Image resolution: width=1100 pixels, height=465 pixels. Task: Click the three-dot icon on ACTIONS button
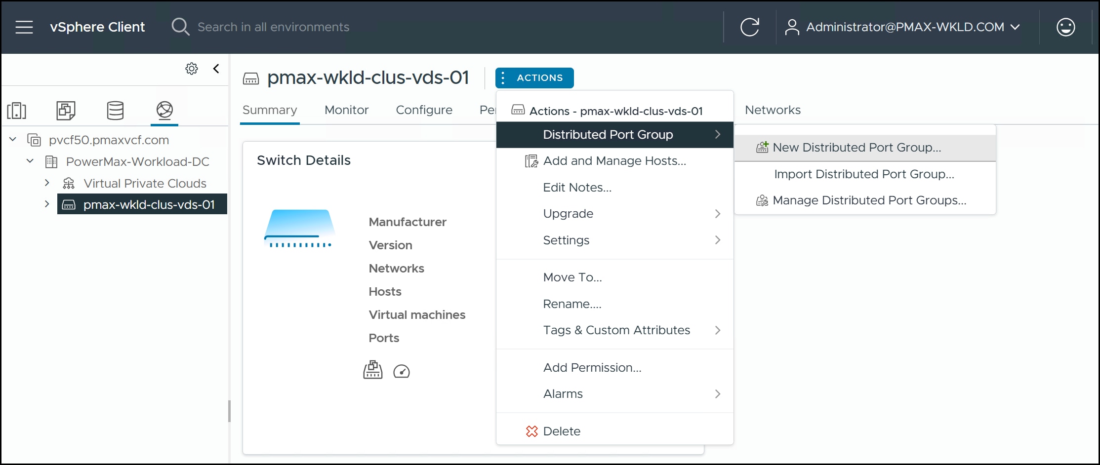pos(503,77)
